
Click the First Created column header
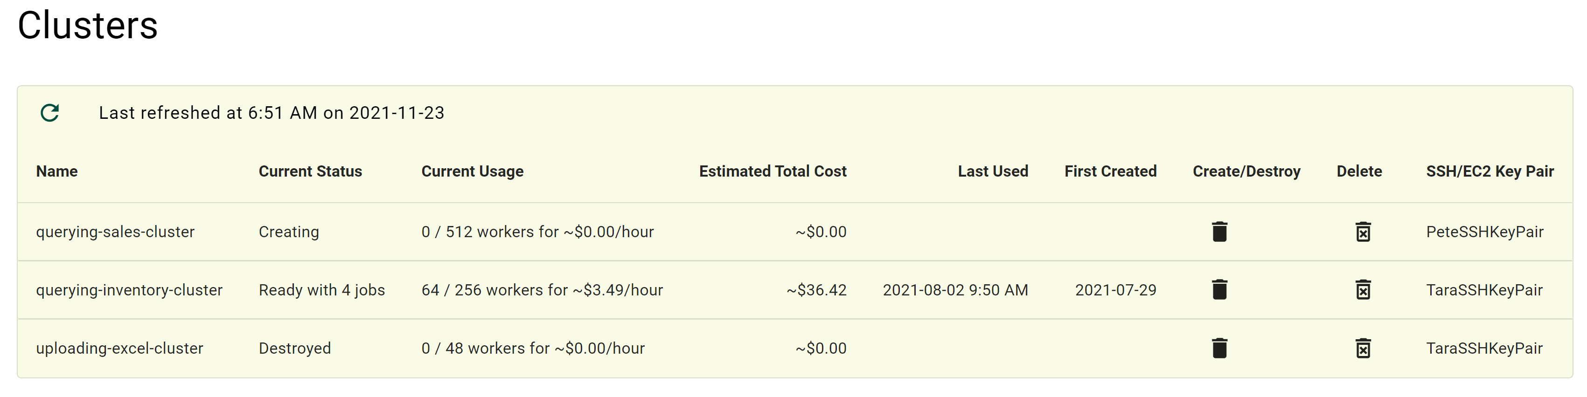[1110, 171]
